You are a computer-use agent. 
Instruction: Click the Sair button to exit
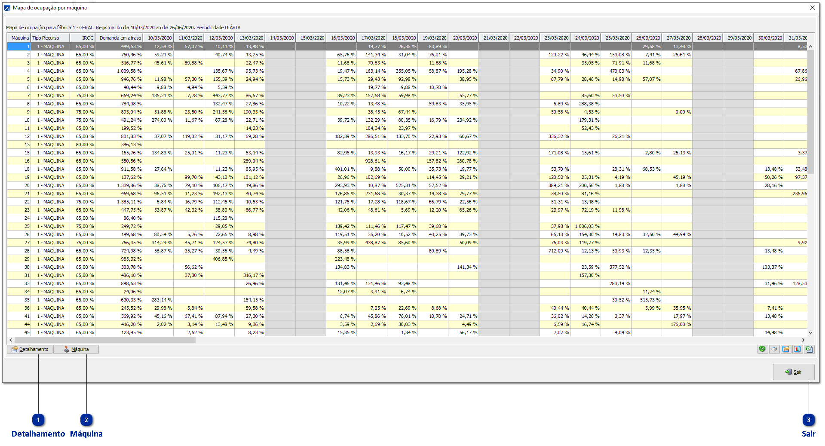click(x=794, y=372)
